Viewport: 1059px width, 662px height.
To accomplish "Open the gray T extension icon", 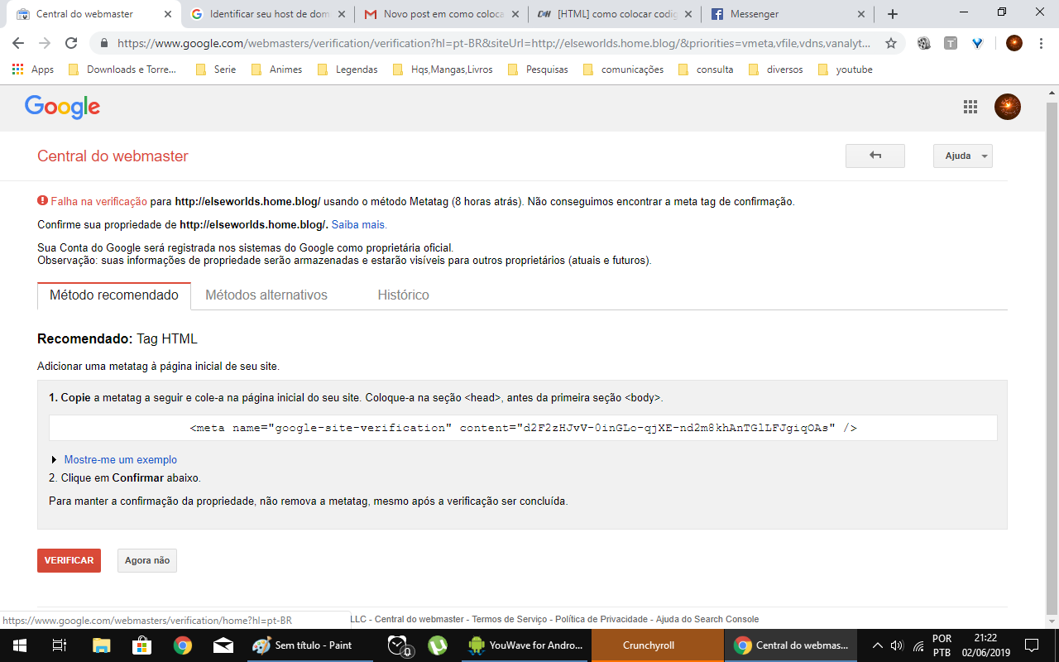I will point(951,43).
